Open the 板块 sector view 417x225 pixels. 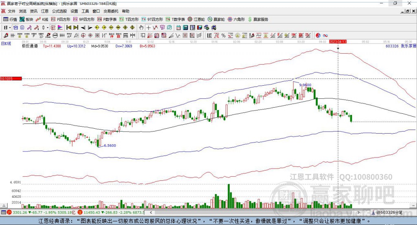coord(26,19)
